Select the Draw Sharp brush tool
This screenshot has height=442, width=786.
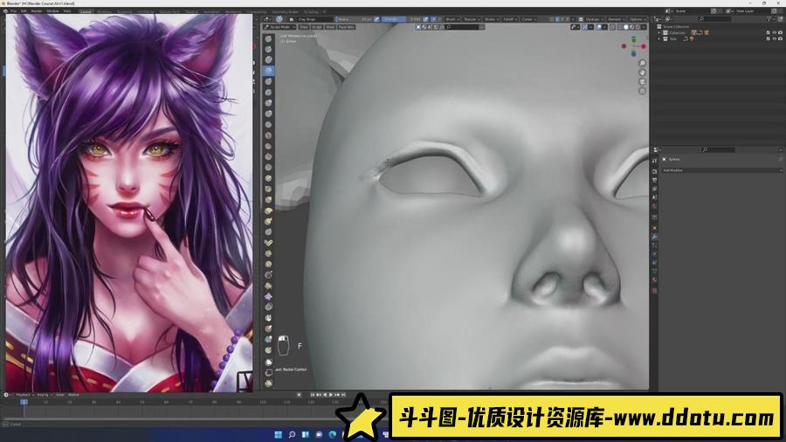click(269, 49)
